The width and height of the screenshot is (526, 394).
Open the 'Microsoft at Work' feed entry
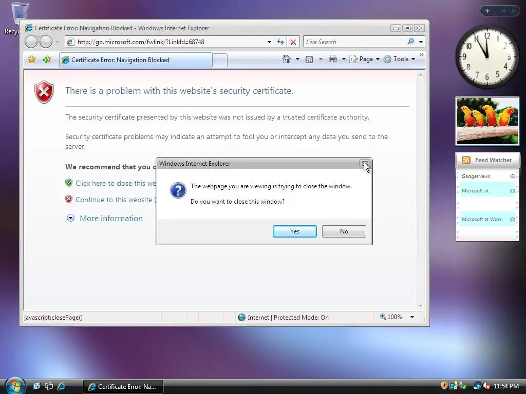tap(488, 220)
